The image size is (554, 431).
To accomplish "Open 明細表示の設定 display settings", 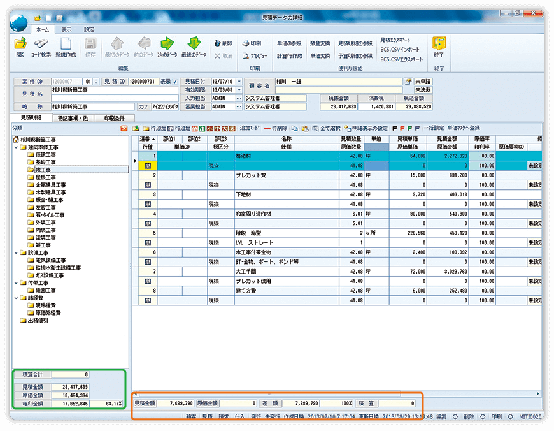I will (366, 128).
